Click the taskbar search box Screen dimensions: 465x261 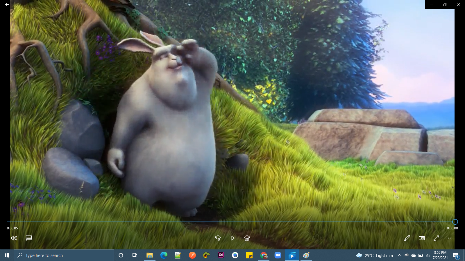coord(64,255)
